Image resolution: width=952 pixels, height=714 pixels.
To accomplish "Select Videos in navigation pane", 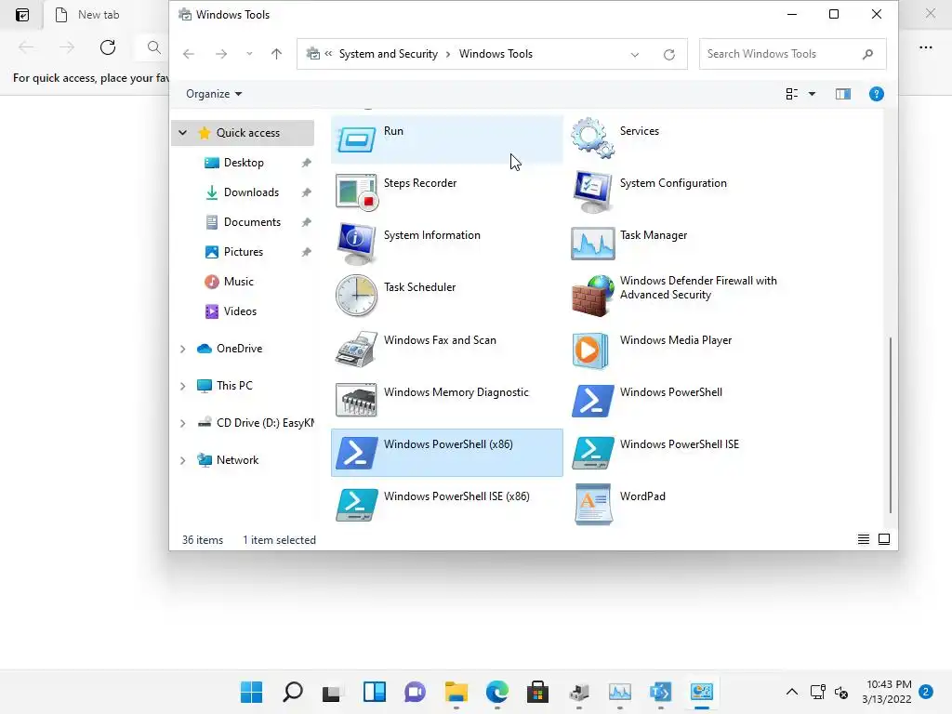I will (243, 311).
